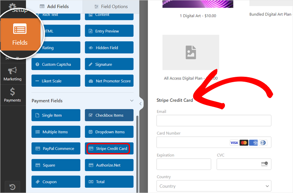Screen dimensions: 293x193
Task: Click the Email input in Stripe section
Action: click(214, 120)
